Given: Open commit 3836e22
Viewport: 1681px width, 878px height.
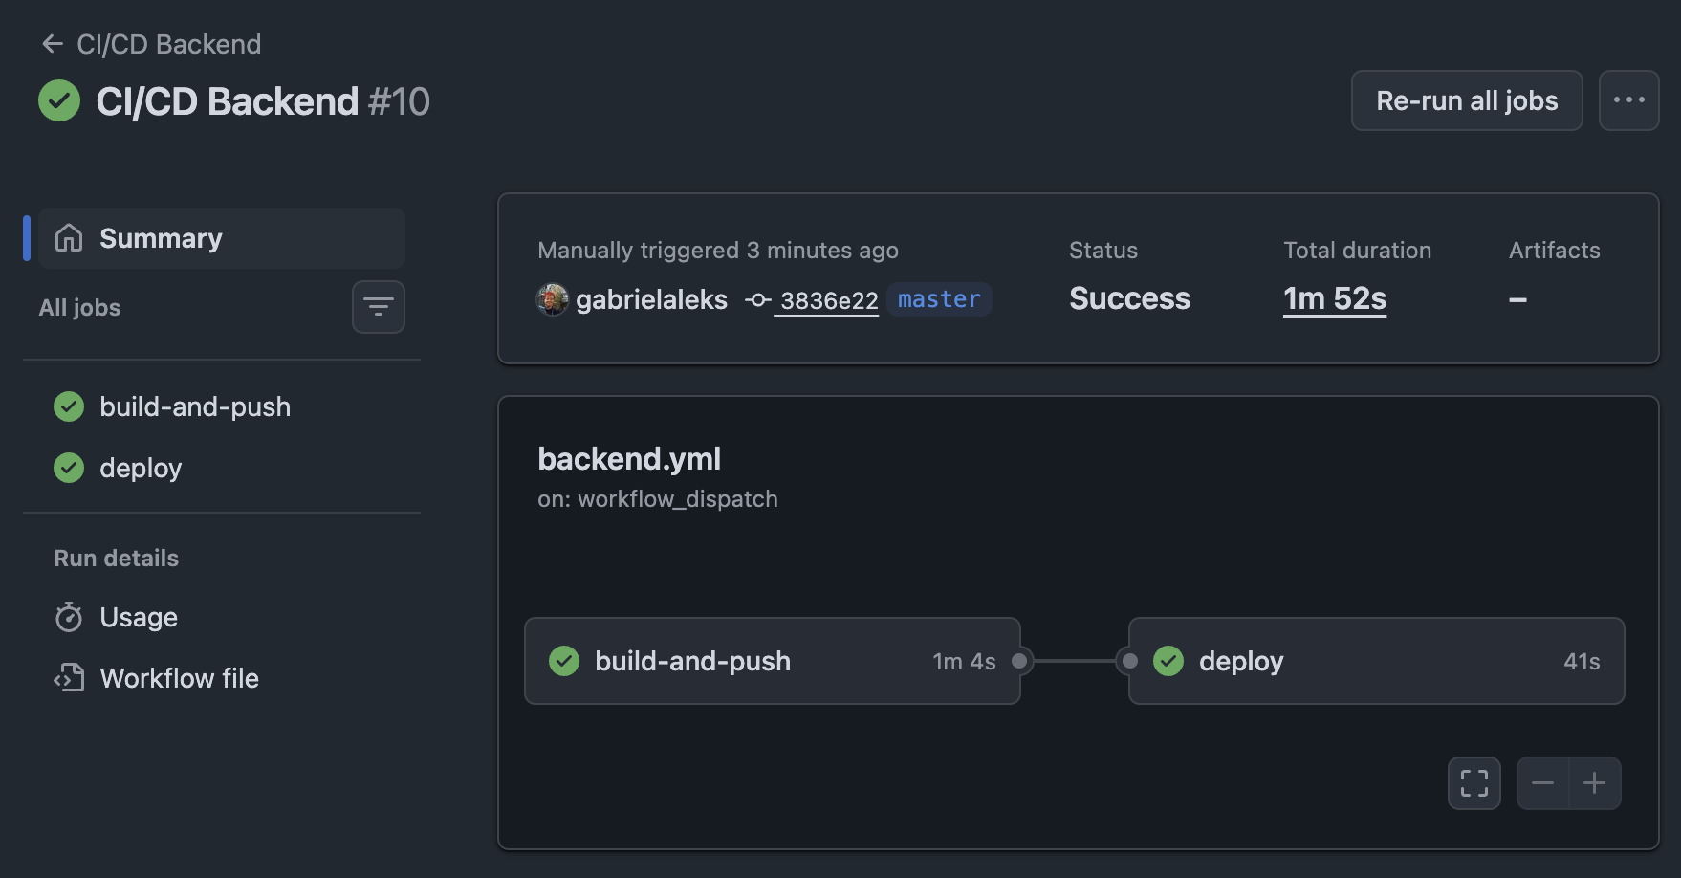Looking at the screenshot, I should [x=827, y=299].
